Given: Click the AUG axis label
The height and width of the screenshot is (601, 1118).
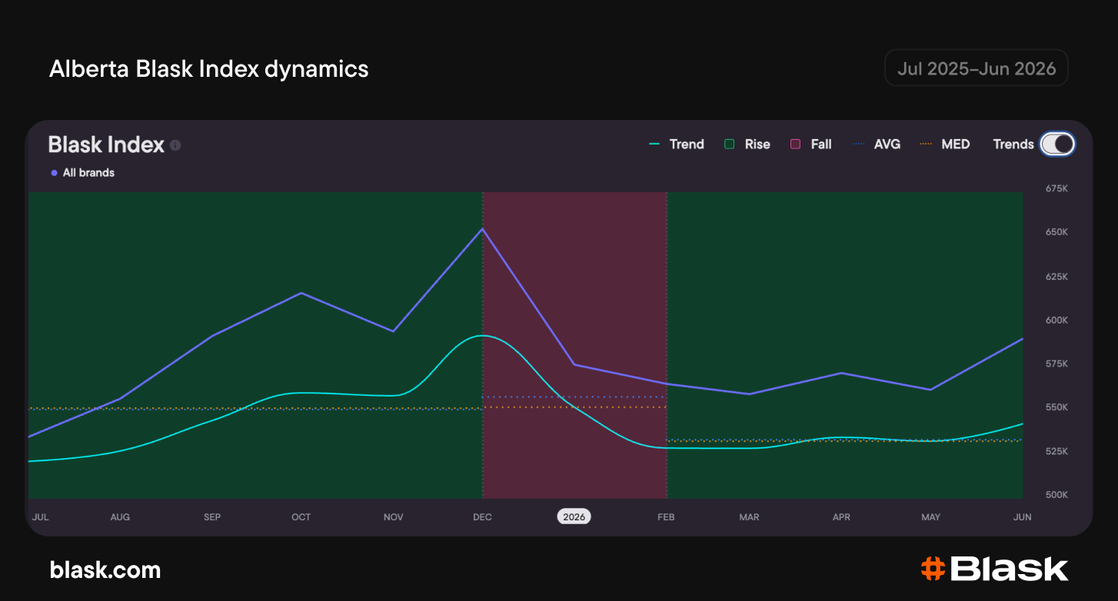Looking at the screenshot, I should click(x=120, y=517).
